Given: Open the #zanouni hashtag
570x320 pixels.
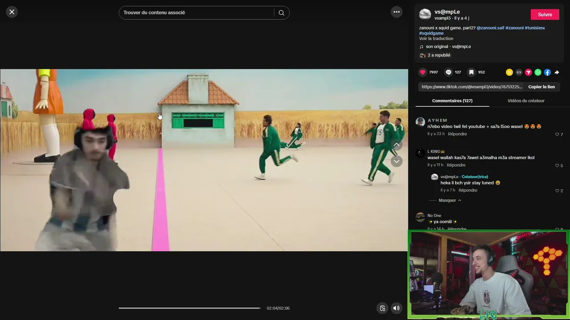Looking at the screenshot, I should (x=514, y=28).
